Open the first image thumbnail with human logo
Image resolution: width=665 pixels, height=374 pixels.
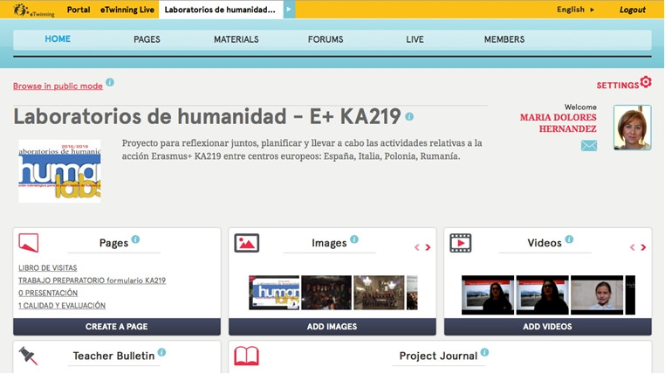click(x=274, y=293)
